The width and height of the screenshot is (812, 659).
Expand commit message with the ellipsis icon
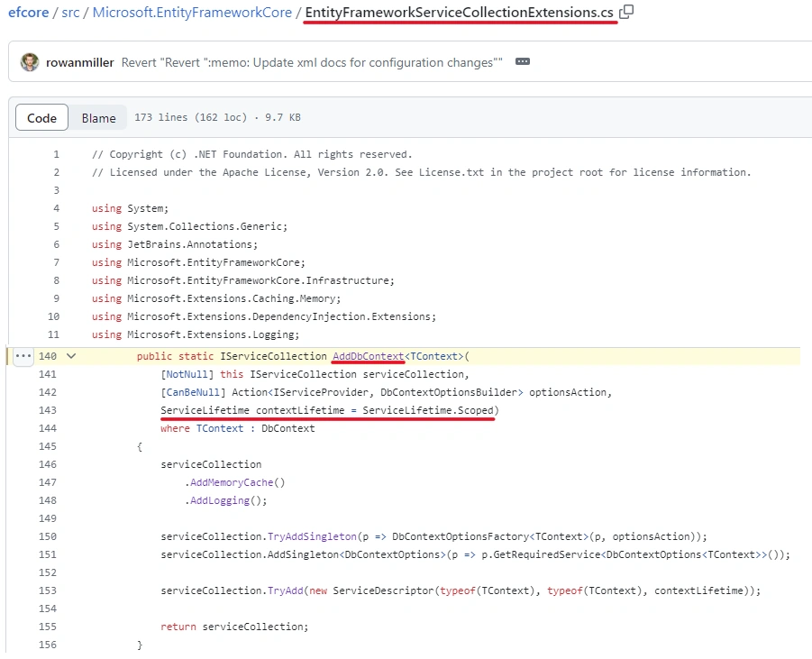[523, 61]
